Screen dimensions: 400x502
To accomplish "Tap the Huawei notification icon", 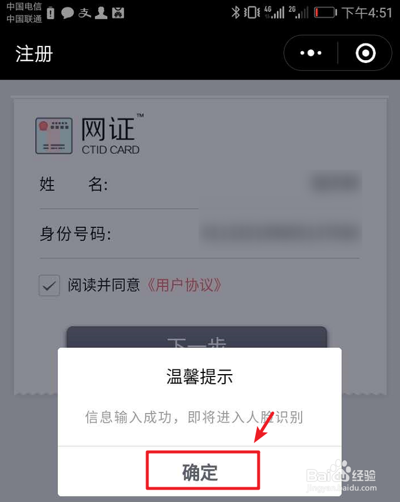I will tap(118, 13).
